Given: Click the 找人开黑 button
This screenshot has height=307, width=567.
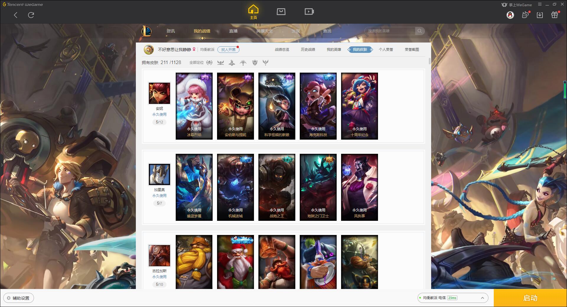Looking at the screenshot, I should (x=228, y=50).
